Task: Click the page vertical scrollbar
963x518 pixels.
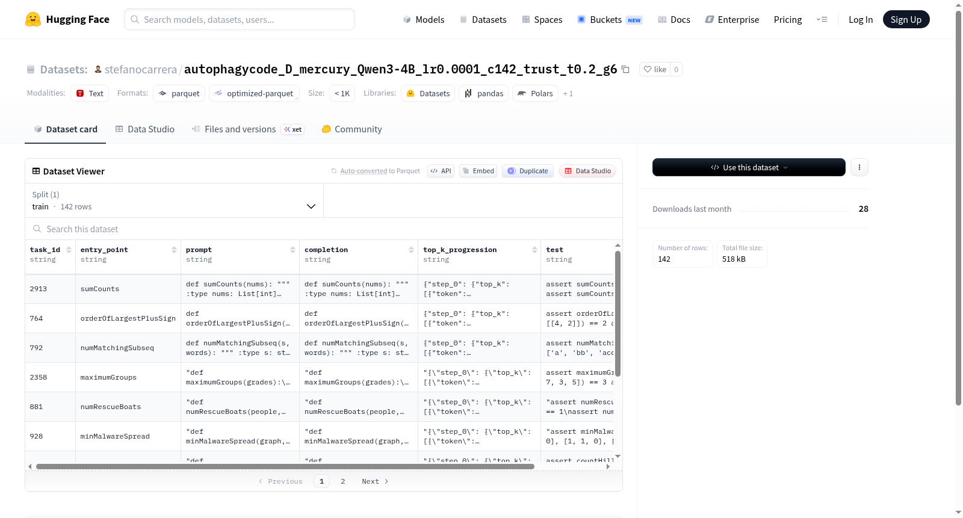Action: pyautogui.click(x=958, y=208)
